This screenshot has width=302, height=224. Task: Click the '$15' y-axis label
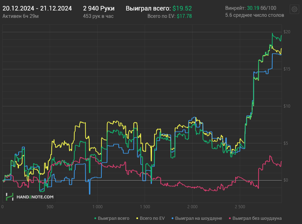click(287, 69)
